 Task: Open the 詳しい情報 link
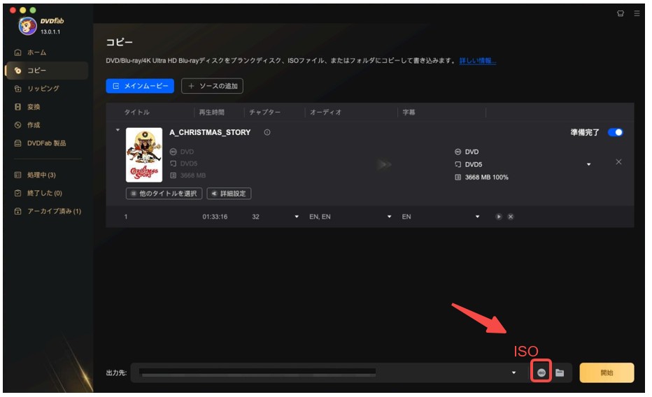477,61
